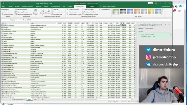The image size is (187, 105).
Task: Open the filter dropdown for the away column
Action: point(57,23)
